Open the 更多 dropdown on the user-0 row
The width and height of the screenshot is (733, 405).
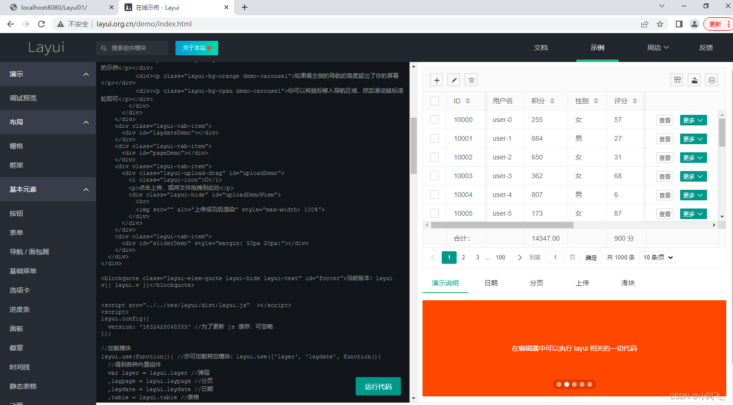693,120
